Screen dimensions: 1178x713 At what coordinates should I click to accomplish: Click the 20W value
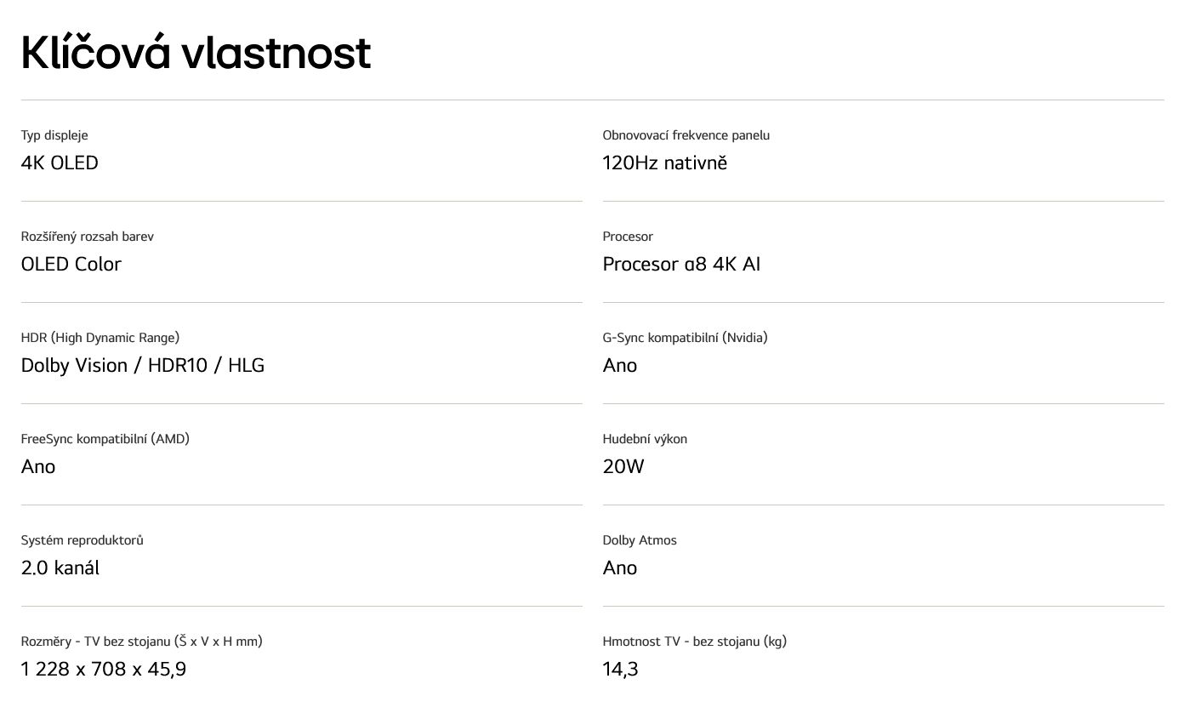(623, 466)
